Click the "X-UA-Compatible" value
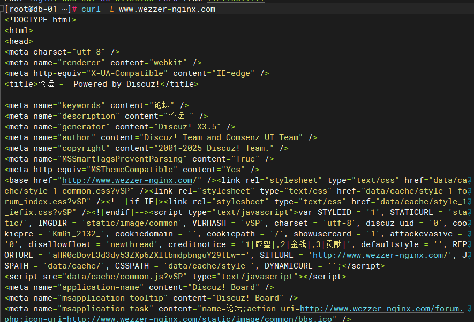The width and height of the screenshot is (474, 322). [127, 73]
